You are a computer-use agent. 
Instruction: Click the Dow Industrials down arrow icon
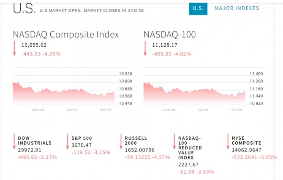[14, 143]
